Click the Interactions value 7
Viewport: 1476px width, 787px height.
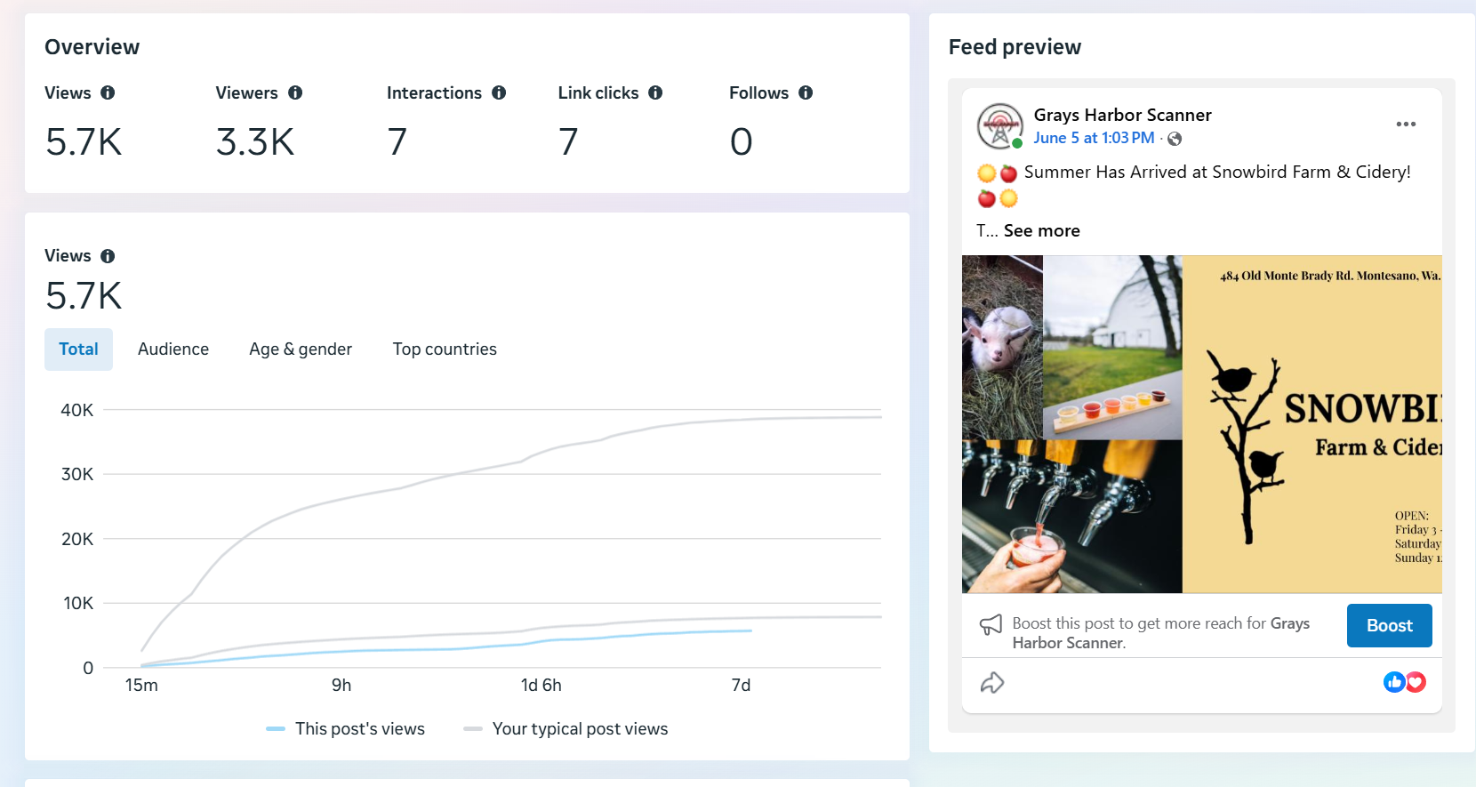[397, 142]
